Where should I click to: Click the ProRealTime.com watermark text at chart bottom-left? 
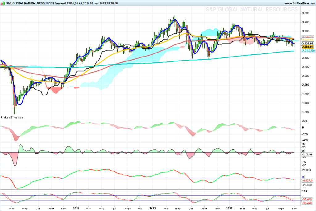pyautogui.click(x=12, y=118)
